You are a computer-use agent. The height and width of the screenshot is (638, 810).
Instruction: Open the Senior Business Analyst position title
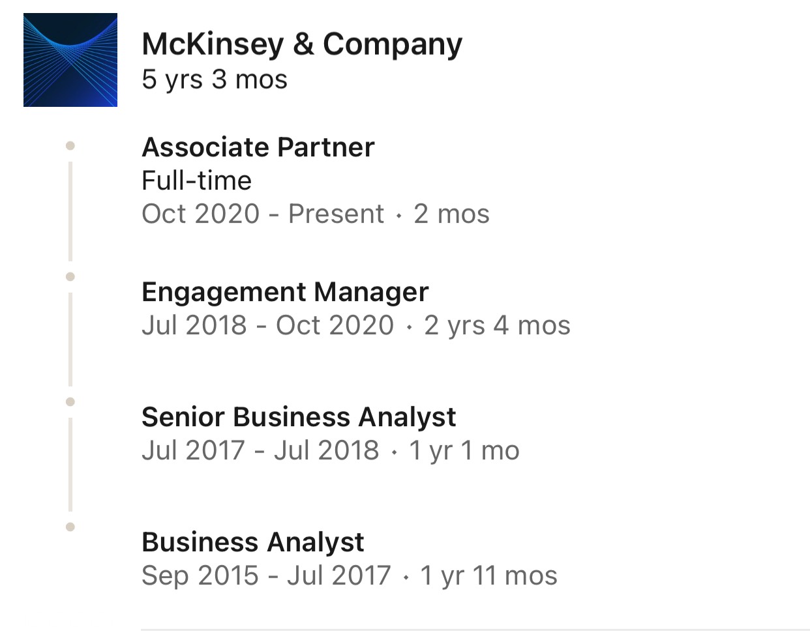299,417
